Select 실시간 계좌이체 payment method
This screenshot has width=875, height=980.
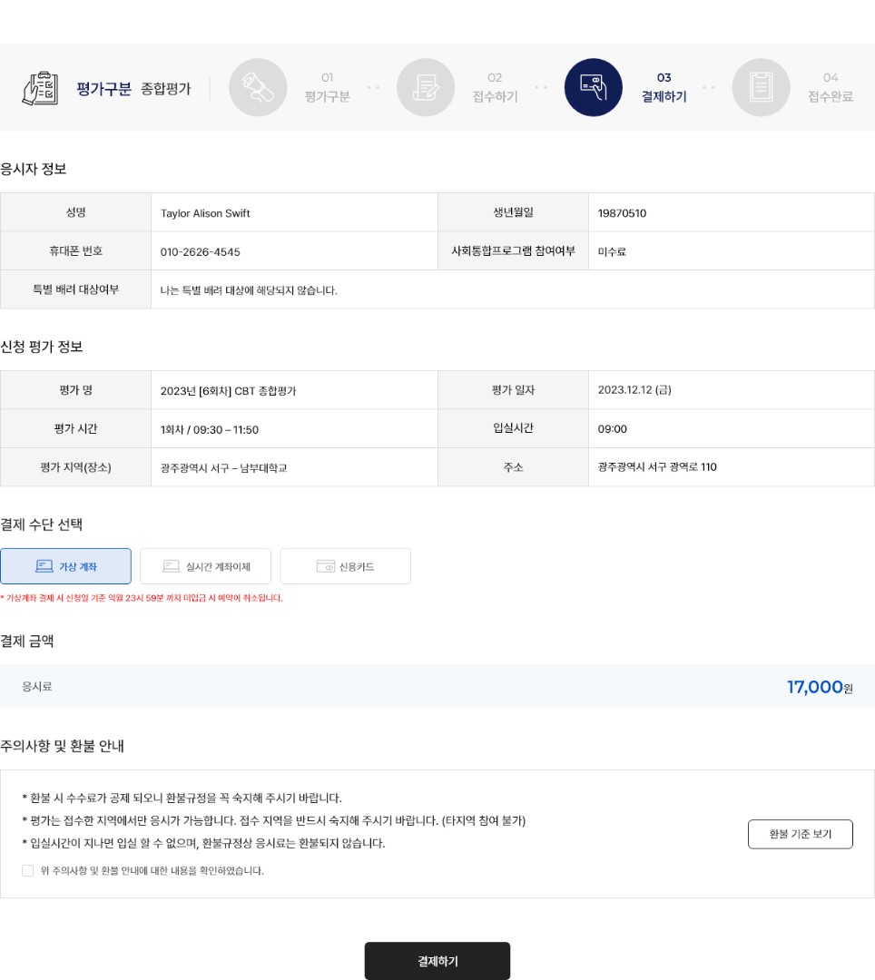pos(206,566)
